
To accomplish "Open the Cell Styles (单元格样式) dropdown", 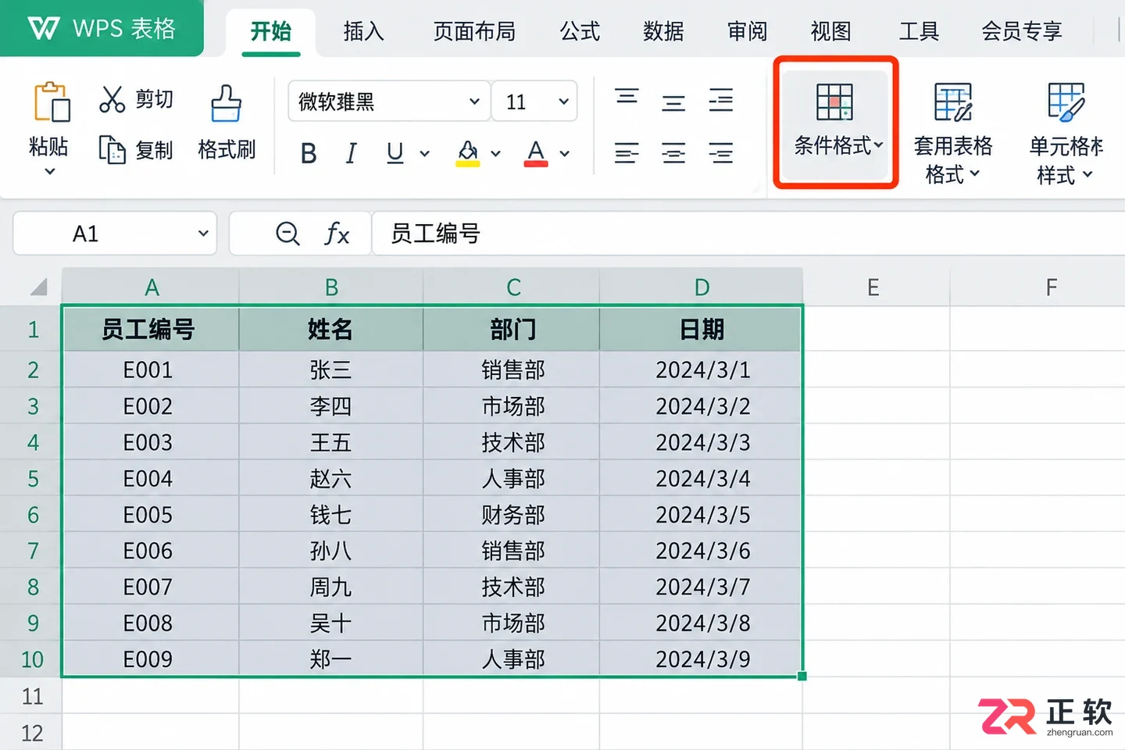I will coord(1066,133).
